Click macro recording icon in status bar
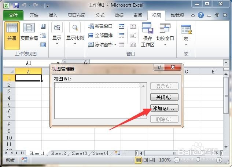Viewport: 232px width, 167px height. [24, 160]
